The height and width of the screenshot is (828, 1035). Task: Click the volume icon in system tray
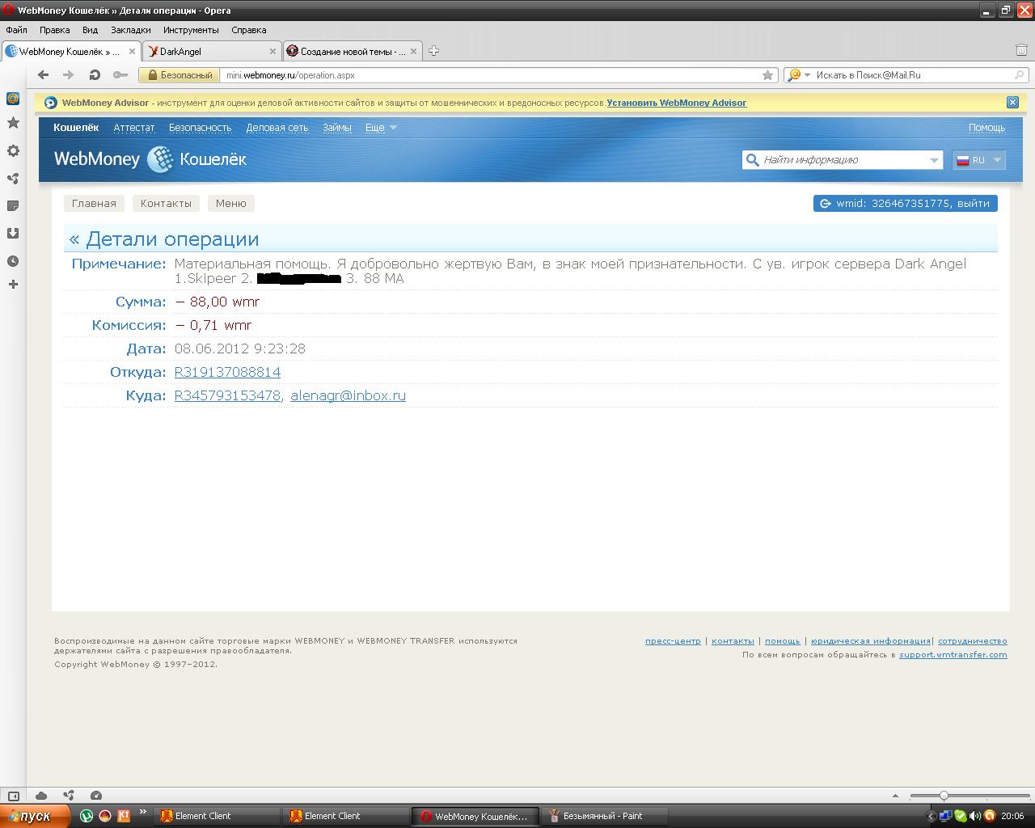point(974,816)
